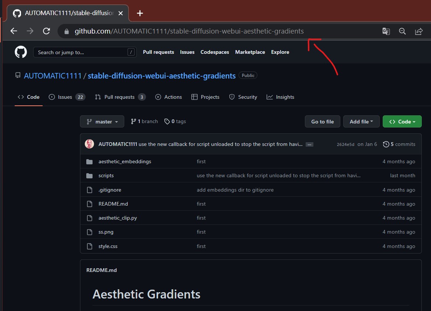Click the search magnifier icon in browser toolbar

tap(402, 31)
